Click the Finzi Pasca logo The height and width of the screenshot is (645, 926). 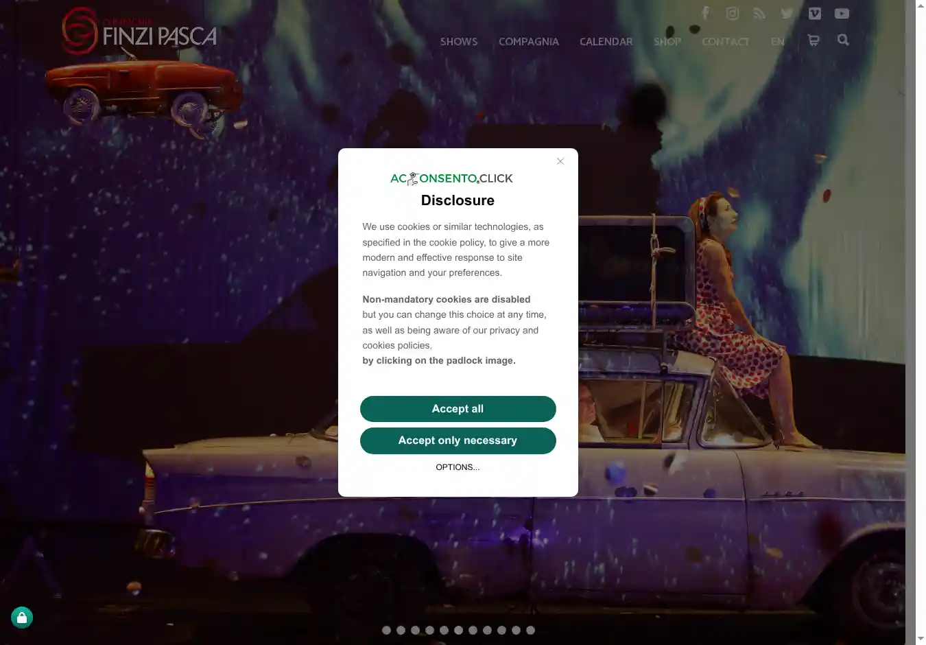(139, 32)
